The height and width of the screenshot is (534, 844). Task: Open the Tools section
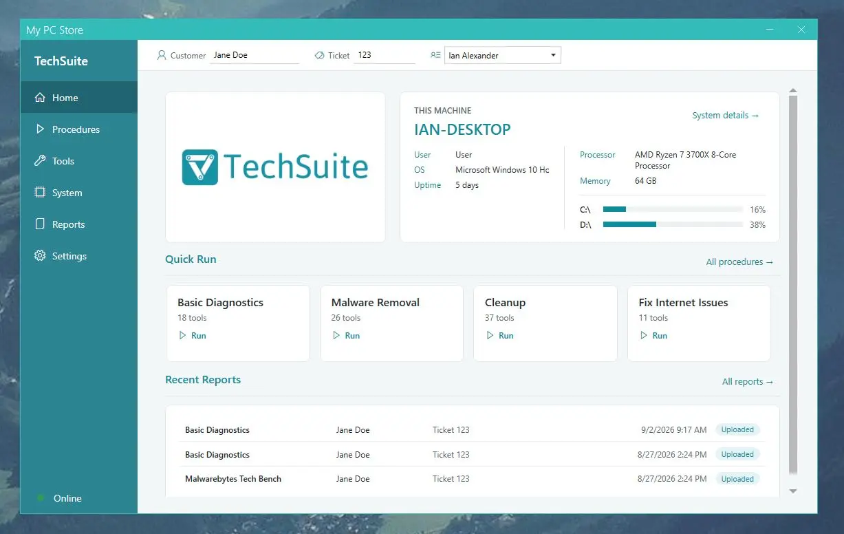pyautogui.click(x=79, y=161)
